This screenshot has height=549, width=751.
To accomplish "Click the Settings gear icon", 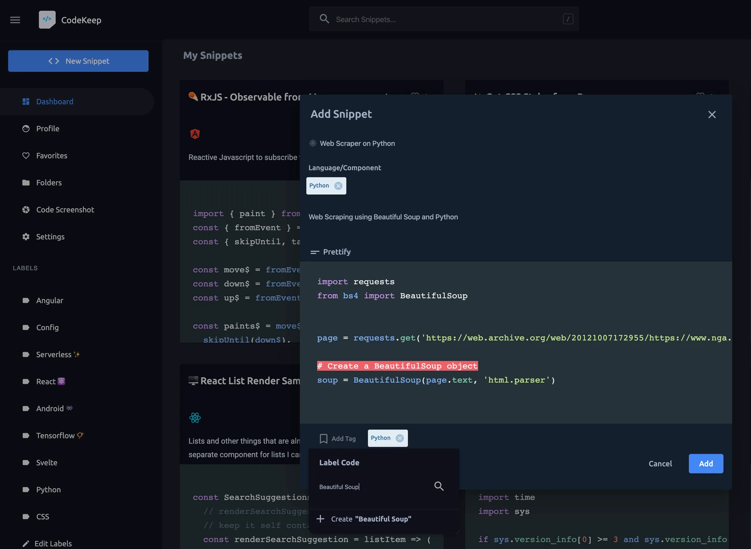I will click(x=26, y=237).
